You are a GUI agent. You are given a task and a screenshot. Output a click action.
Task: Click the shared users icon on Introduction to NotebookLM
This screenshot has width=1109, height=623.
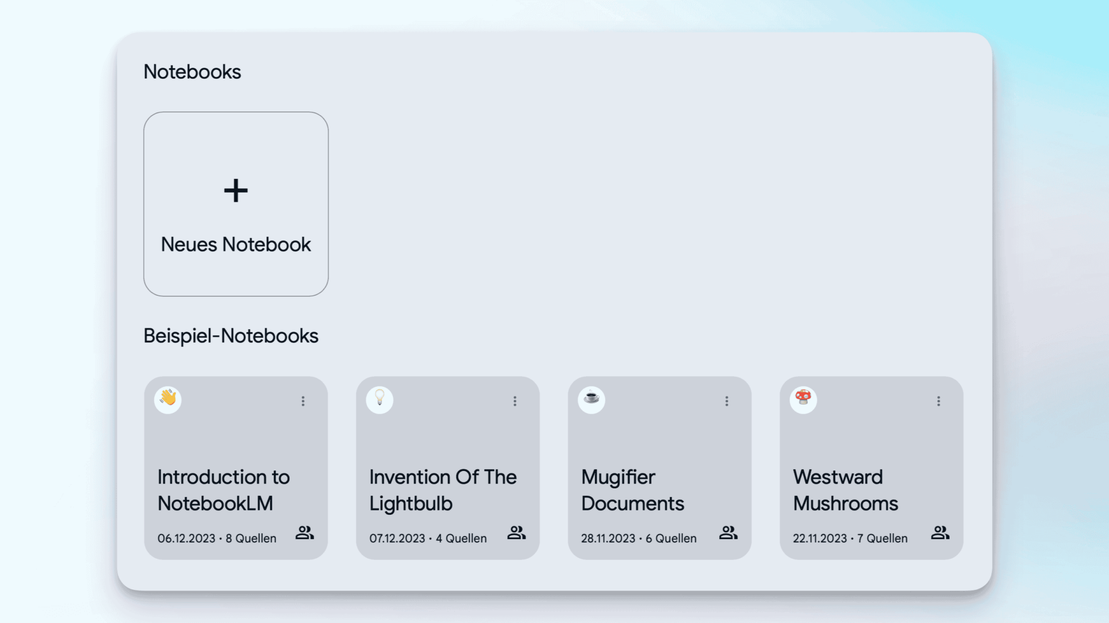point(304,533)
